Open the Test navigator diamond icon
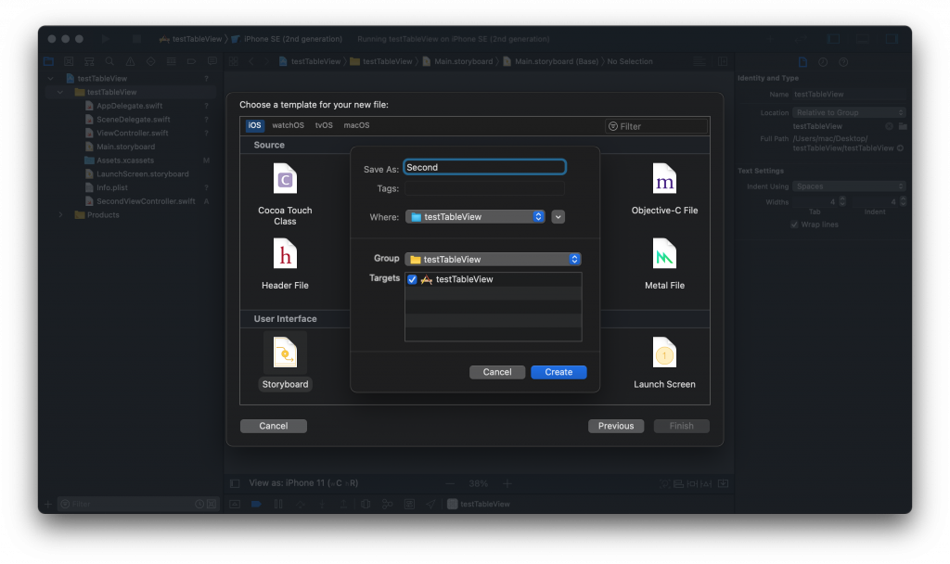The width and height of the screenshot is (950, 564). (x=151, y=61)
